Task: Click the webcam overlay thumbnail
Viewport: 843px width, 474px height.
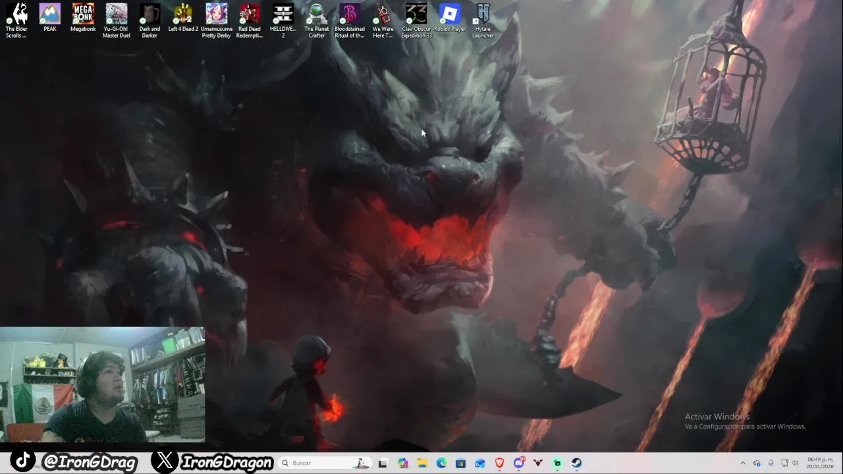Action: click(x=102, y=384)
